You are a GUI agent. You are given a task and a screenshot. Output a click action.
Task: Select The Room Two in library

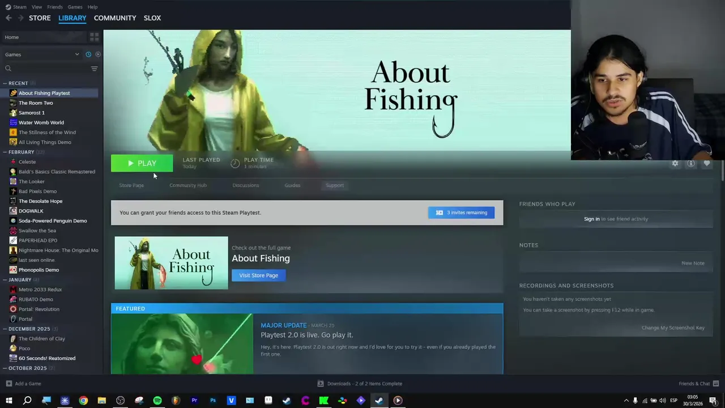(x=36, y=103)
